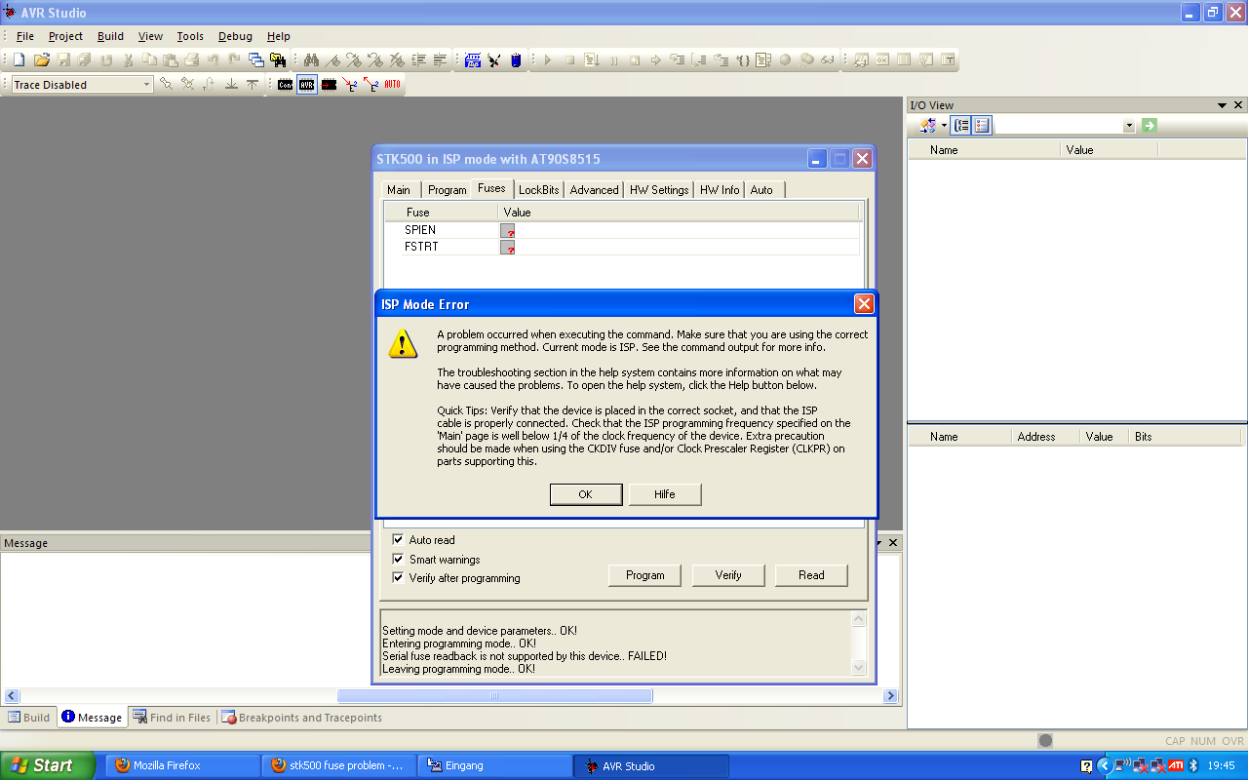Toggle the SPIEN fuse value box
Screen dimensions: 1248x780
507,230
